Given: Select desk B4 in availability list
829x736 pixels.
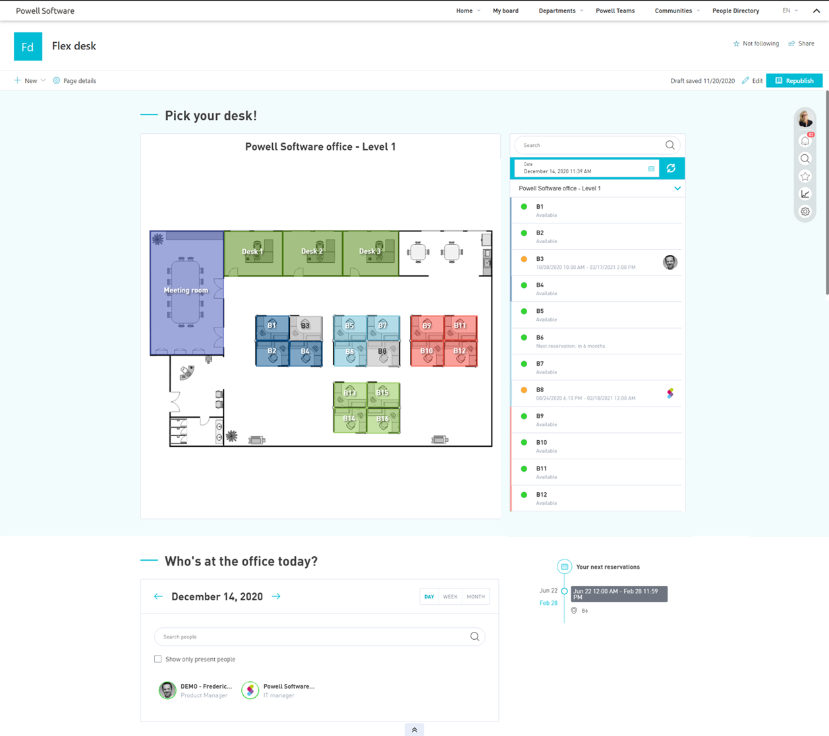Looking at the screenshot, I should pos(598,289).
